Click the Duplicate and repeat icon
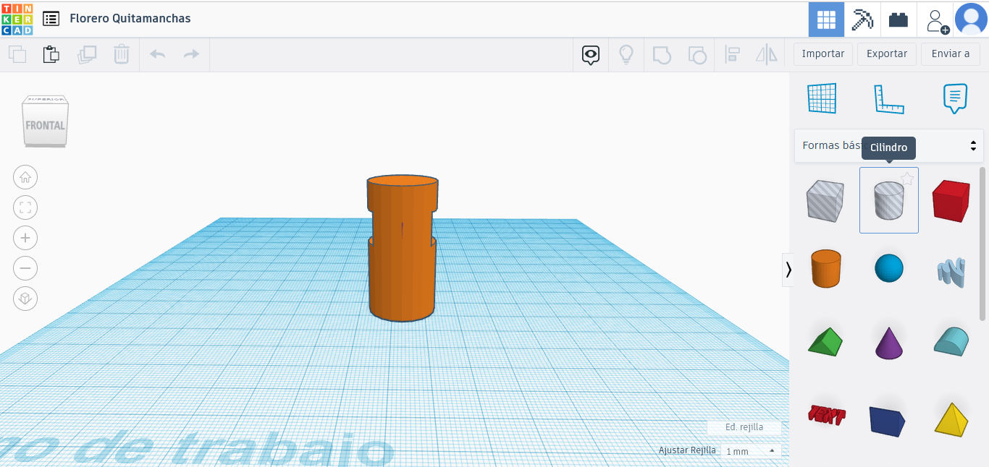The height and width of the screenshot is (467, 989). click(87, 54)
